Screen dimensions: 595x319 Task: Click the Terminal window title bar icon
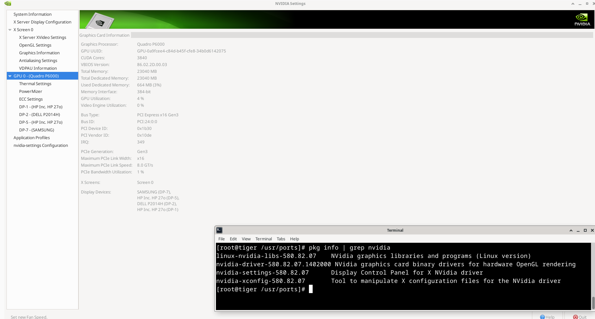coord(219,230)
